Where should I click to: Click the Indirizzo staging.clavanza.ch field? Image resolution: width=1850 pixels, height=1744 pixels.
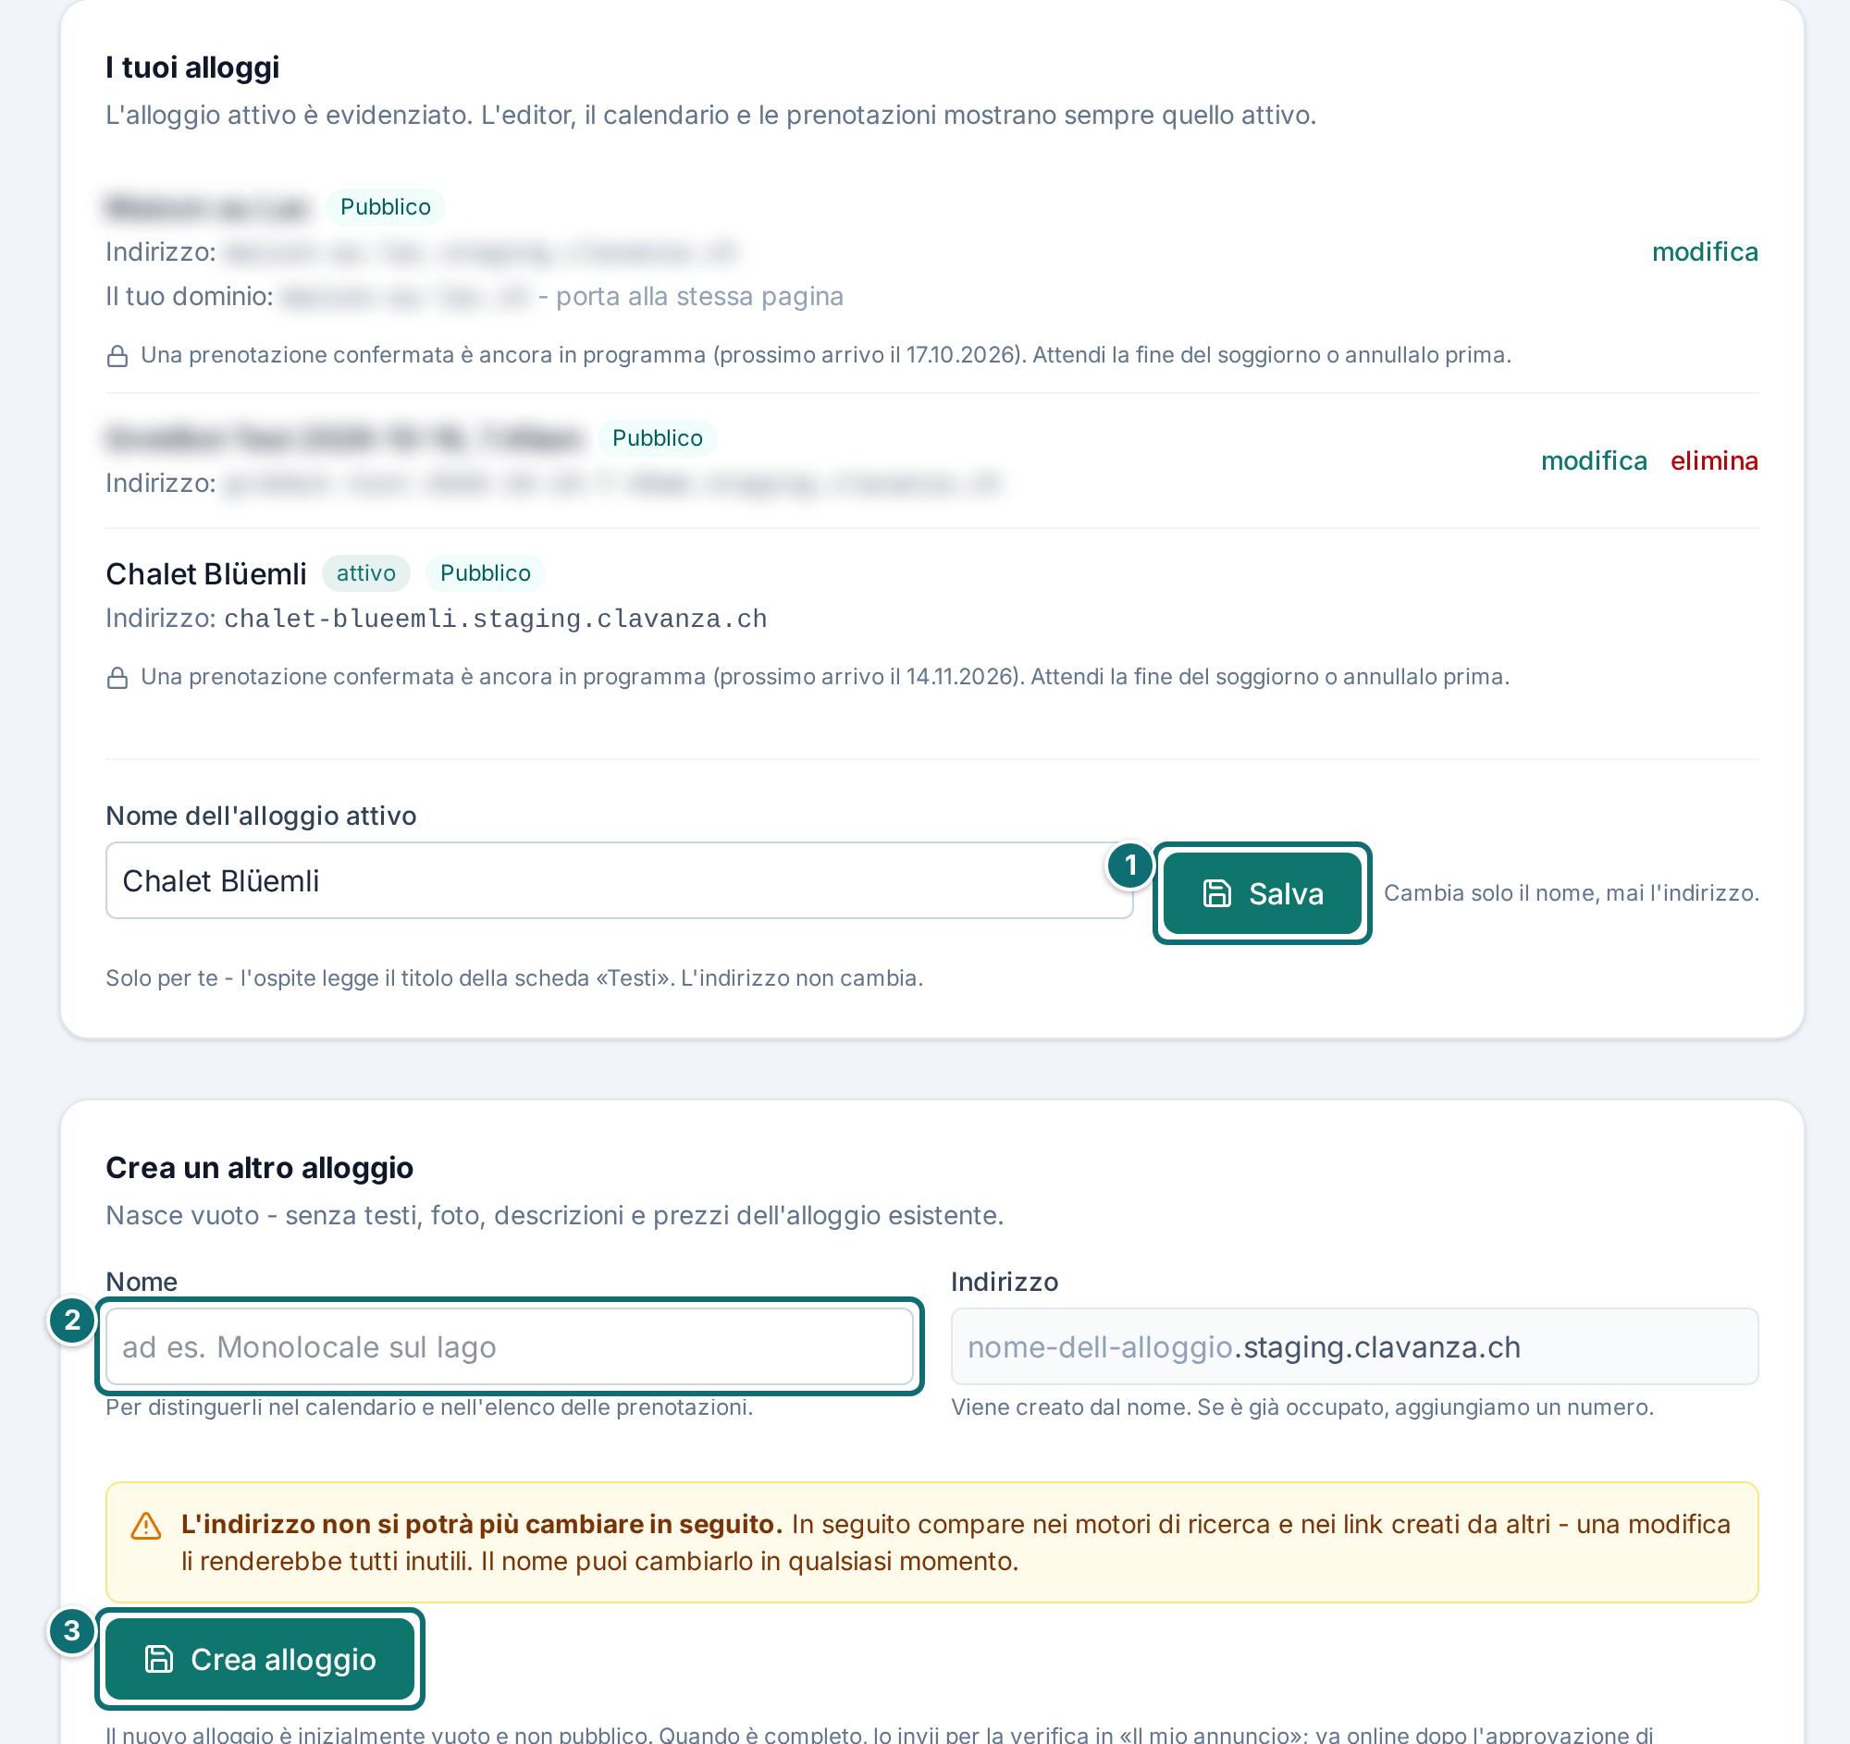pos(1354,1345)
